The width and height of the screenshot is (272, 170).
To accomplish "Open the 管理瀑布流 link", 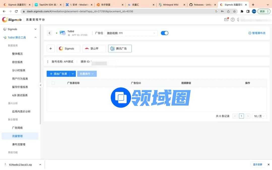I will coord(257,33).
